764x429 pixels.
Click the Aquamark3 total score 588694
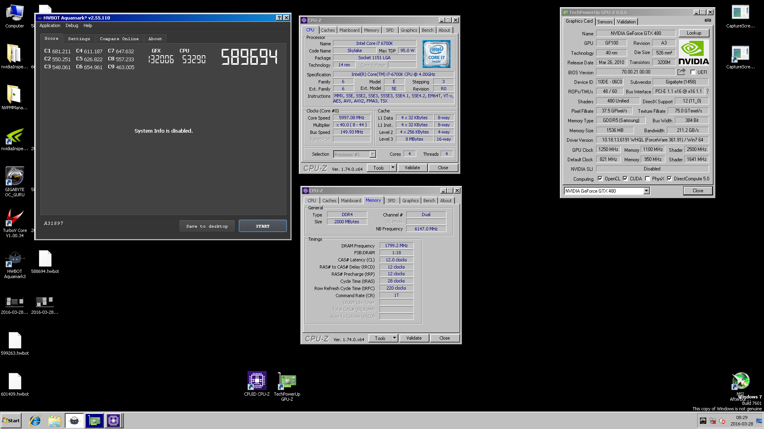pyautogui.click(x=249, y=56)
